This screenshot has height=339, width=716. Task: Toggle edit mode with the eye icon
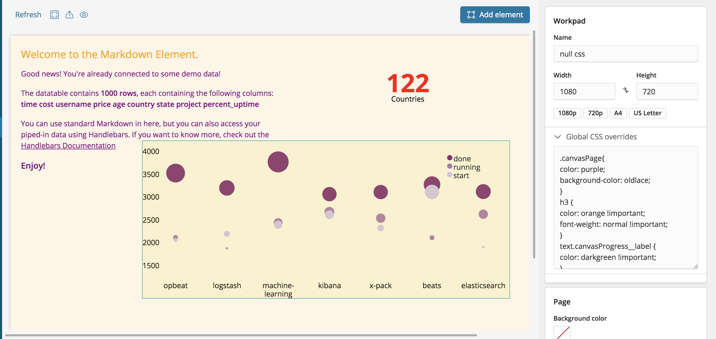84,15
